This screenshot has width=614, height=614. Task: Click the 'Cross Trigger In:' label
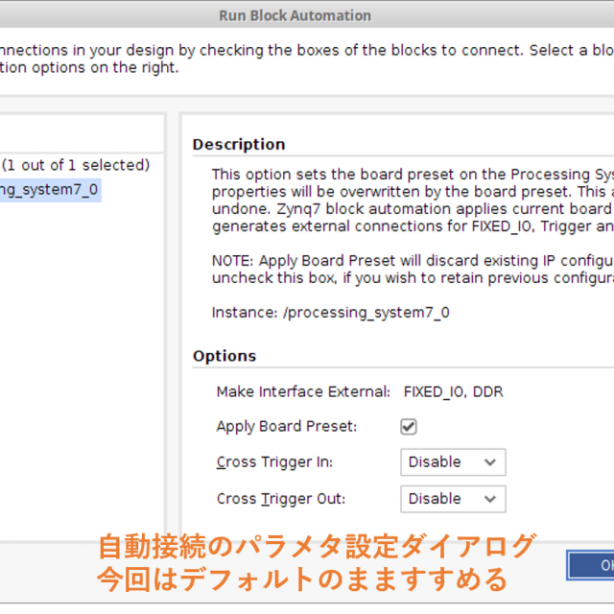click(274, 462)
